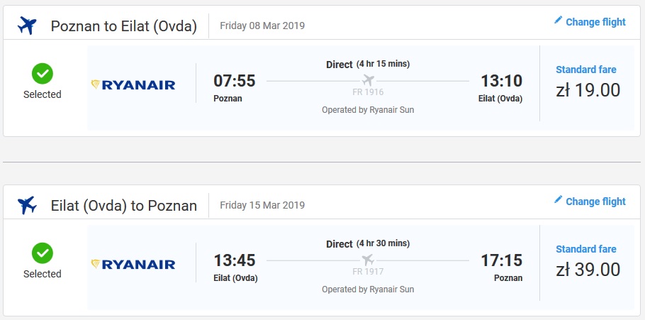
Task: Click the Ryanair logo on flight FR 1916
Action: coord(133,85)
